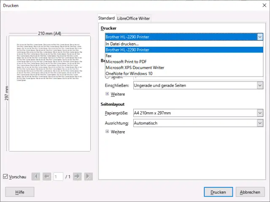Viewport: 270px width, 202px height.
Task: Expand Weitere under Seitenlayout
Action: point(107,132)
